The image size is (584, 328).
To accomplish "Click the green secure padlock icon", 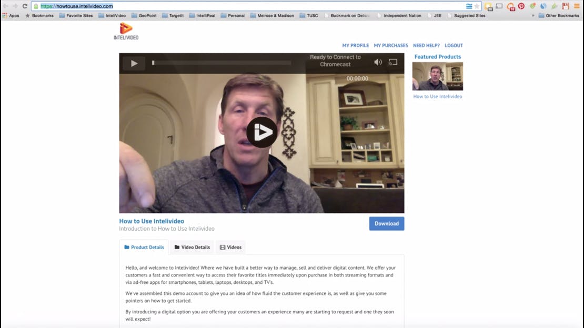I will 36,6.
